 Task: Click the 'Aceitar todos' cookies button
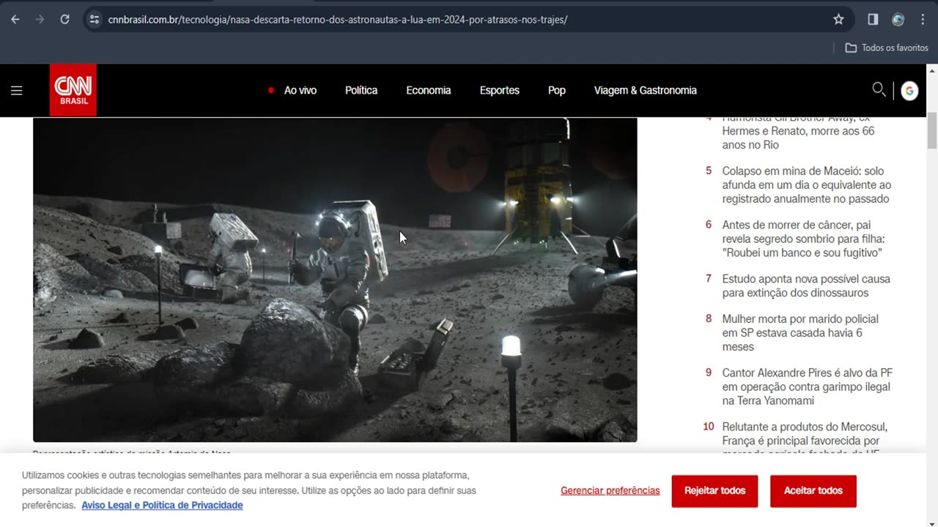point(813,490)
